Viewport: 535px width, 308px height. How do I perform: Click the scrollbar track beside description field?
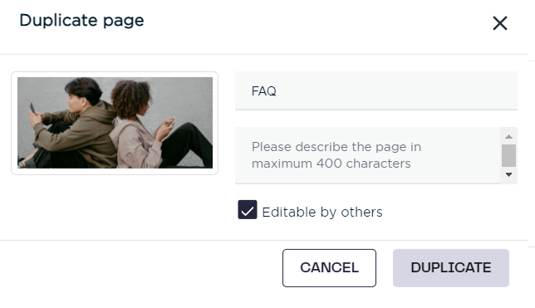(508, 155)
